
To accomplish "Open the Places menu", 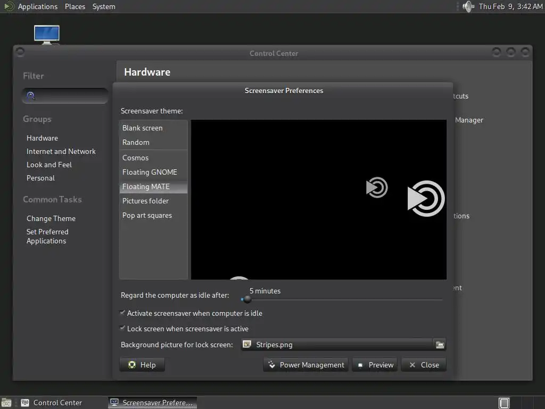I will click(x=75, y=6).
